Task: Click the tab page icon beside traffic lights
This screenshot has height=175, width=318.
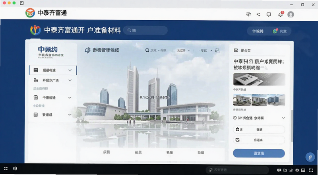Action: coord(22,3)
